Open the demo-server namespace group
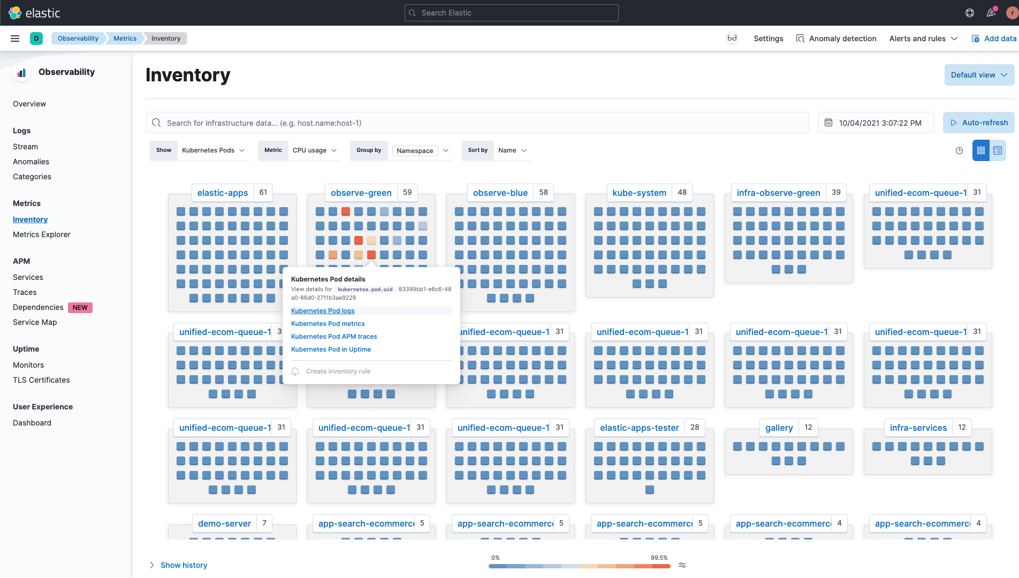The width and height of the screenshot is (1019, 578). tap(224, 523)
